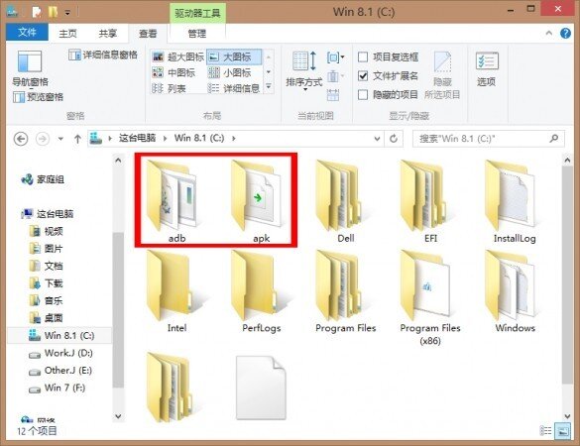Toggle file name extensions checkbox
The height and width of the screenshot is (446, 580).
point(363,76)
